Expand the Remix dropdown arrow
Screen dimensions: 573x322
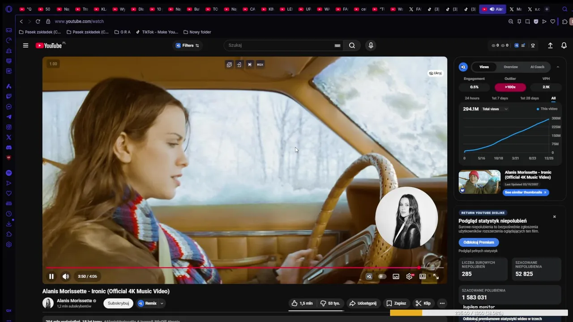pos(162,303)
